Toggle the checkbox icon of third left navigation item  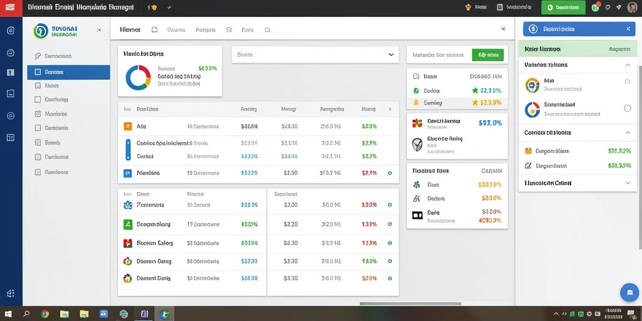[38, 85]
